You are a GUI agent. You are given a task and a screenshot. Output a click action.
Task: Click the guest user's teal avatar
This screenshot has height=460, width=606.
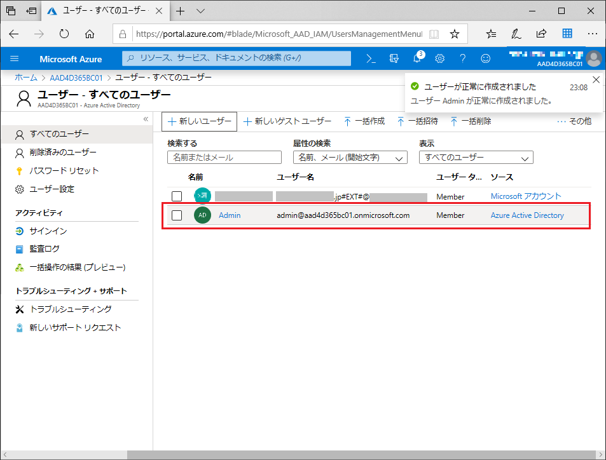202,196
